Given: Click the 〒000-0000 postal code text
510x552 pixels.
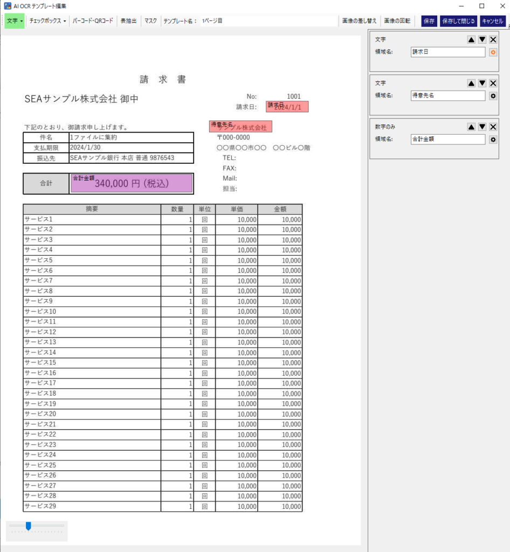Looking at the screenshot, I should (x=233, y=137).
